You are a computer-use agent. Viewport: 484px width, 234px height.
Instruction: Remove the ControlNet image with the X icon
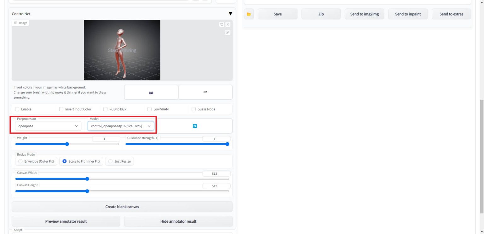point(228,25)
